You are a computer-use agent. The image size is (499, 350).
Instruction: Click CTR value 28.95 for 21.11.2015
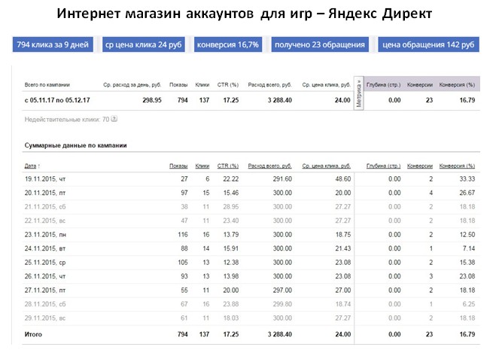(x=231, y=207)
